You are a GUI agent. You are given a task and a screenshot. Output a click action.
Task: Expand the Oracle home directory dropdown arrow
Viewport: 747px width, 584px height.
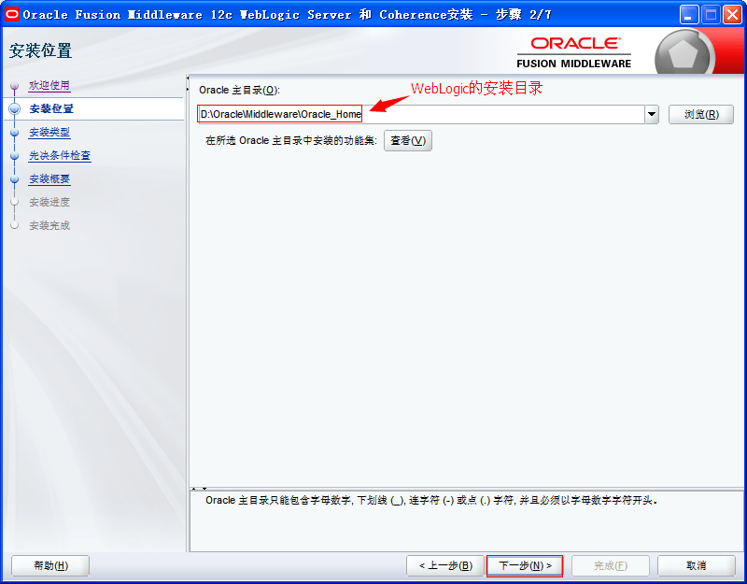[x=652, y=114]
